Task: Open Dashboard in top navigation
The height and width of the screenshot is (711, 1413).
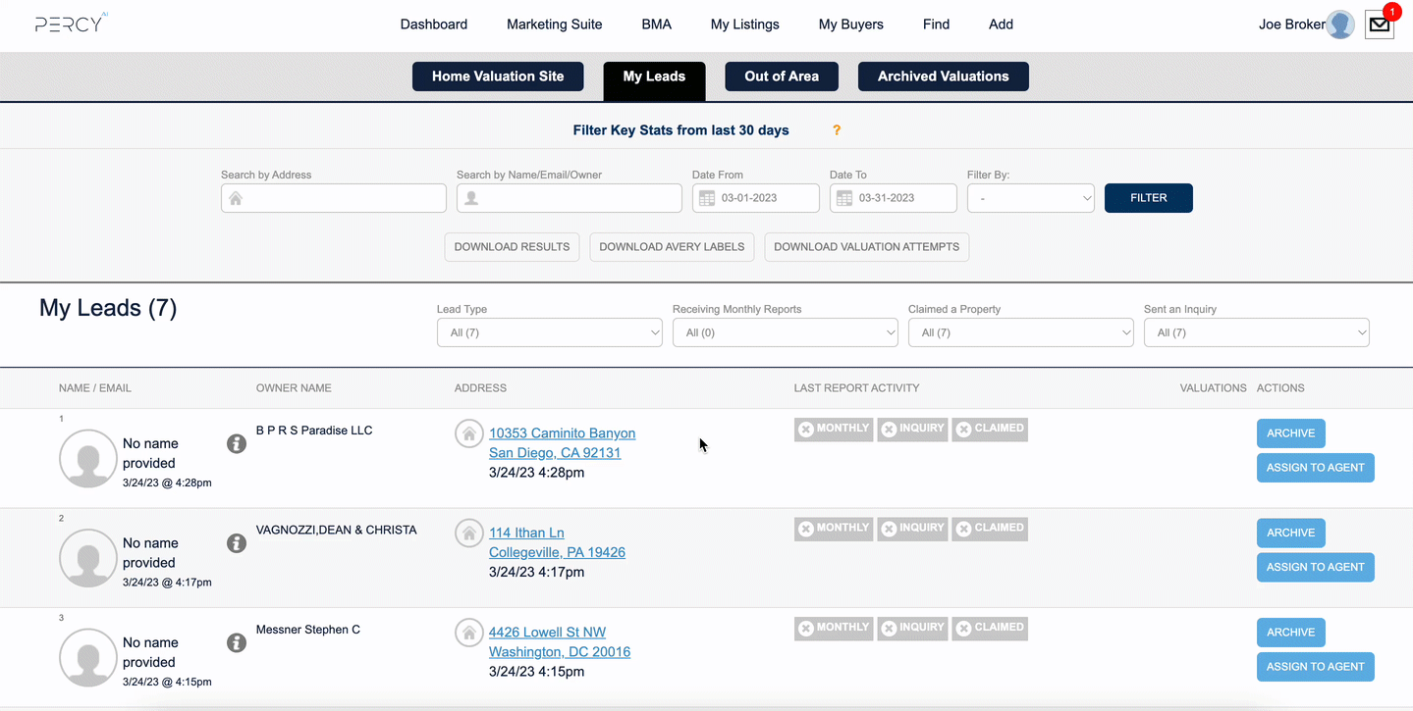Action: click(x=434, y=25)
